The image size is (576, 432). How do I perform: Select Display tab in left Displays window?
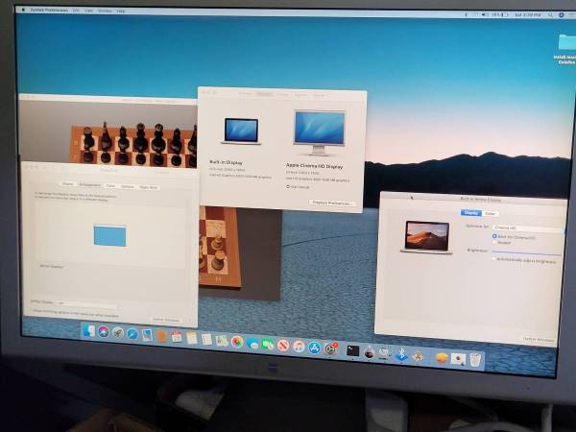pos(68,184)
